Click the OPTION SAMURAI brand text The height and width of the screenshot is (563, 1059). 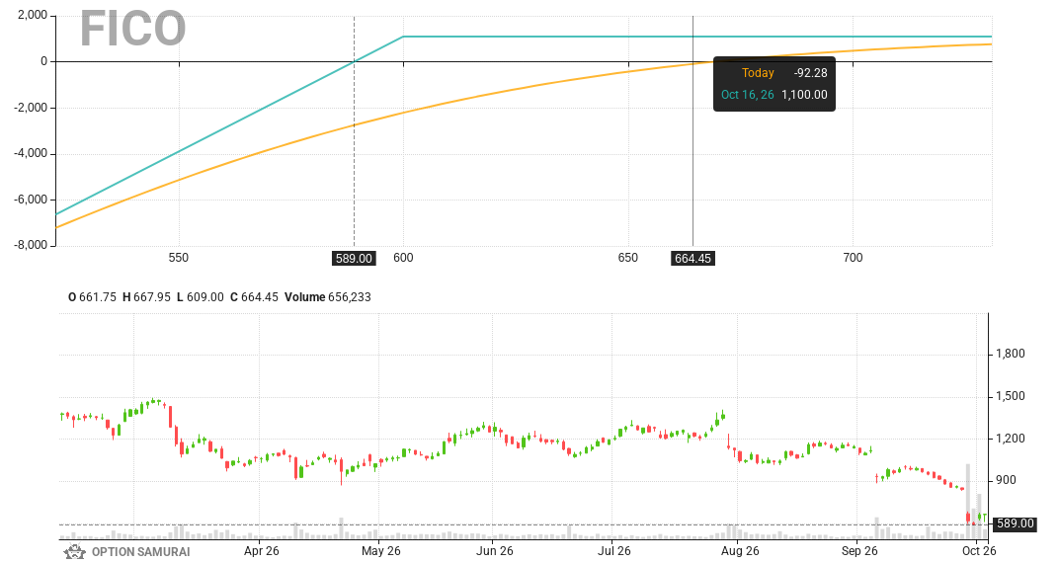[x=140, y=551]
